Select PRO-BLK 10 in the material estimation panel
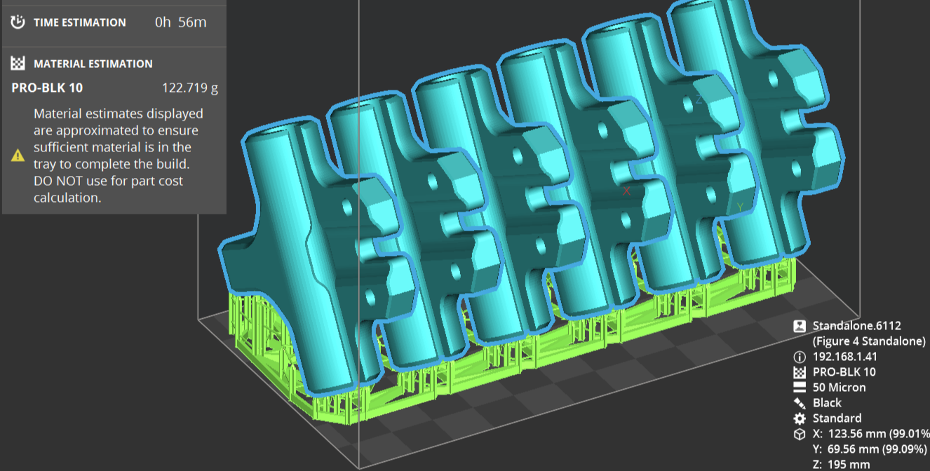The image size is (930, 471). tap(47, 88)
